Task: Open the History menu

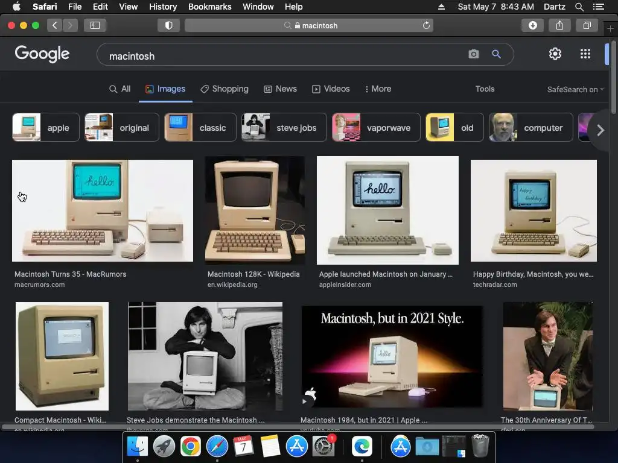Action: (x=163, y=7)
